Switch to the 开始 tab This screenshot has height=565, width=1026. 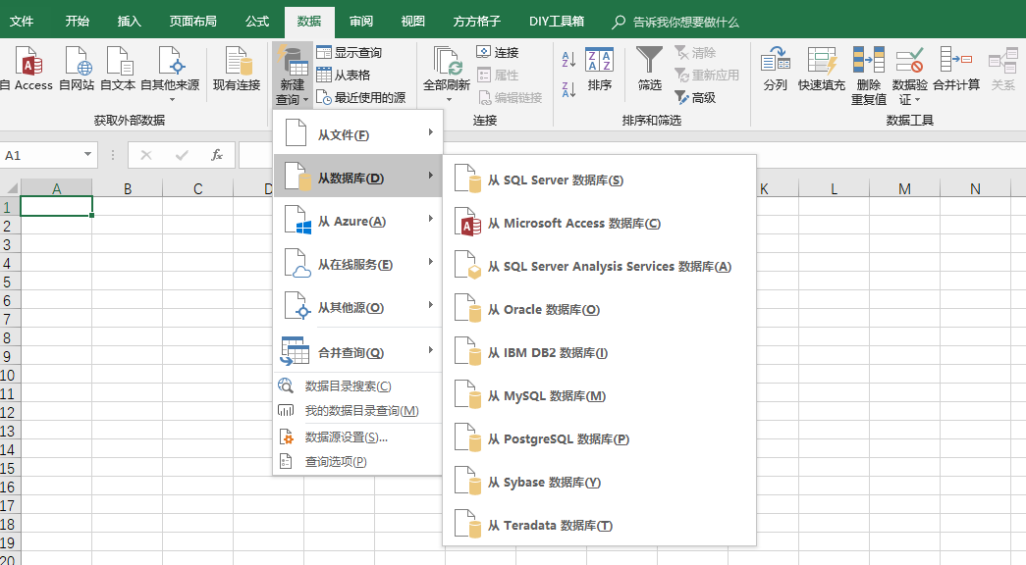point(78,22)
